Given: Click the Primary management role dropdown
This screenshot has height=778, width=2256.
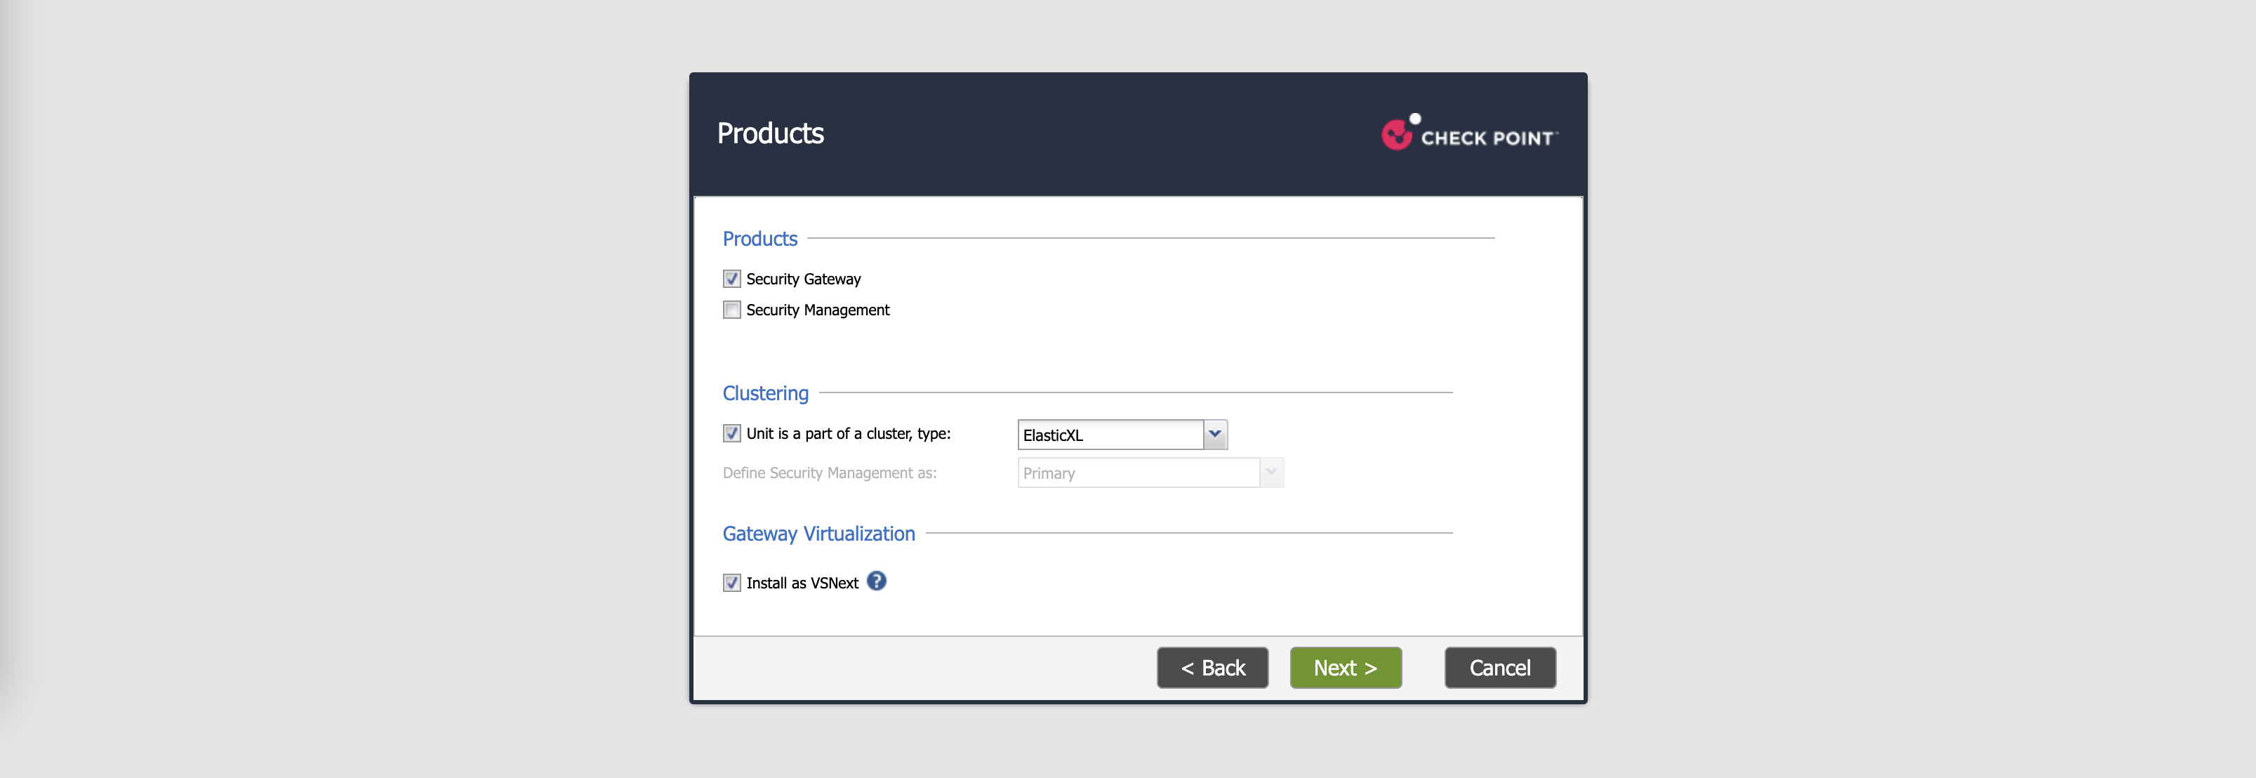Looking at the screenshot, I should (x=1138, y=473).
